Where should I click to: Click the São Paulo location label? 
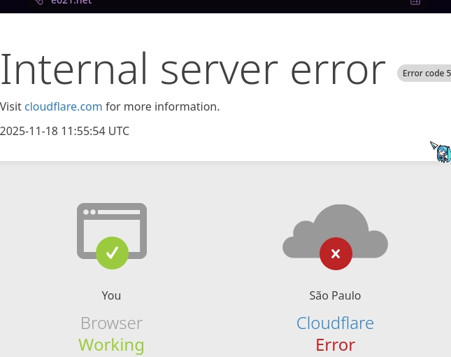pos(335,295)
